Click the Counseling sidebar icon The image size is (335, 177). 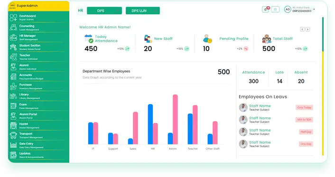tap(13, 27)
